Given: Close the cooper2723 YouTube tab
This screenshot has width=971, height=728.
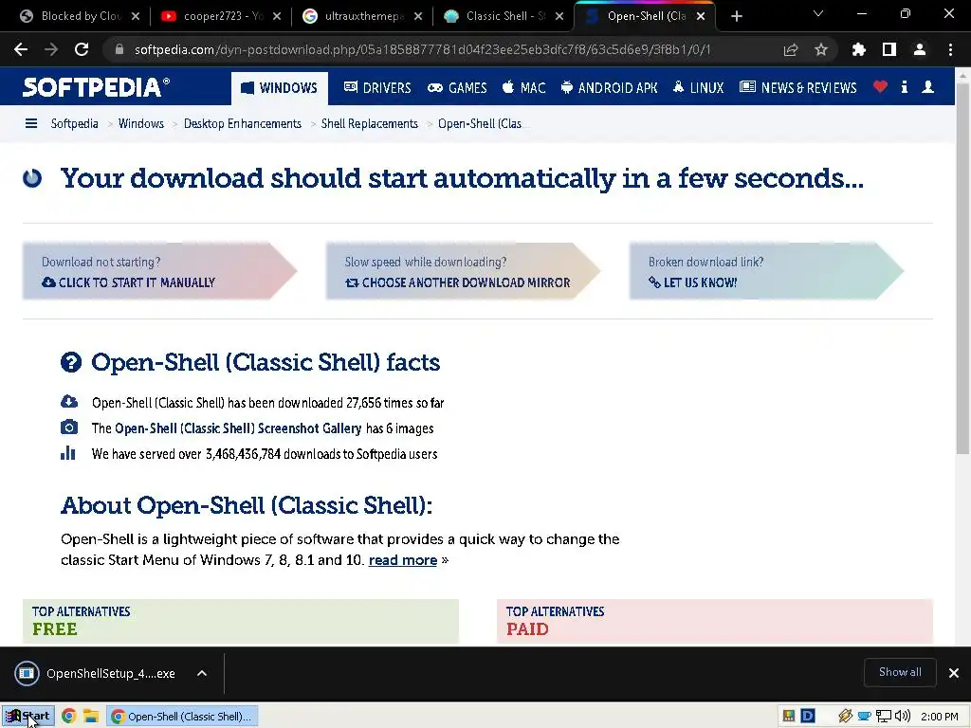Looking at the screenshot, I should click(277, 17).
